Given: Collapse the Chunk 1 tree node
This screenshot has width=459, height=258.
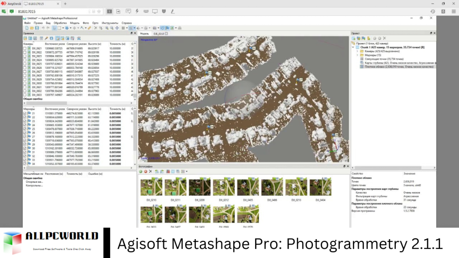Looking at the screenshot, I should pyautogui.click(x=353, y=47).
